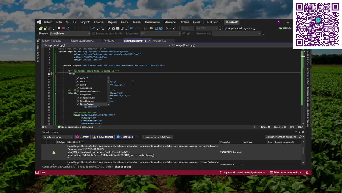
Task: Toggle the 6 Advertencias filter
Action: pyautogui.click(x=103, y=137)
